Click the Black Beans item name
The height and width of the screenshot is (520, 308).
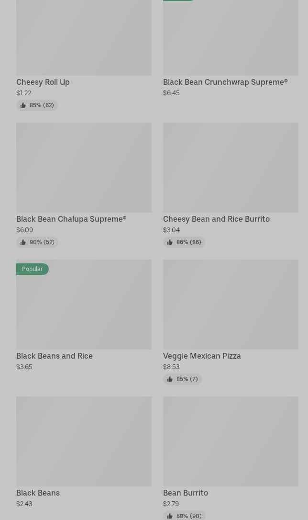[38, 493]
